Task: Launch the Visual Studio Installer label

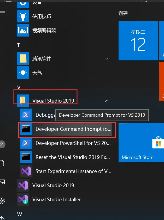Action: coord(57,199)
